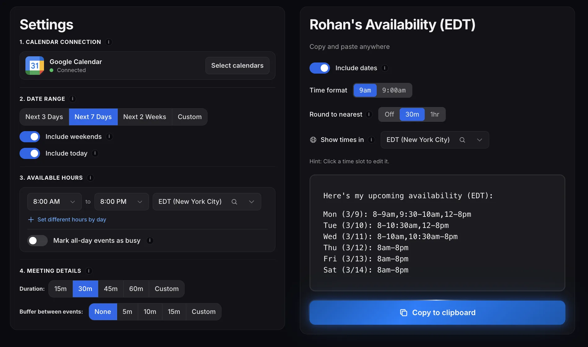Turn off the Include today toggle
The image size is (588, 347).
pyautogui.click(x=30, y=153)
